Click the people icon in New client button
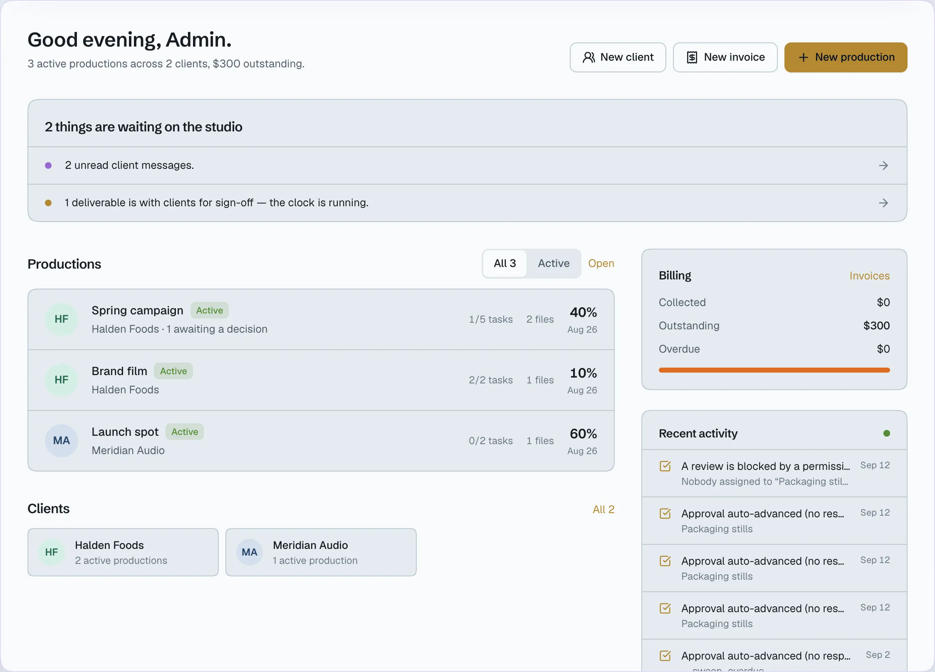Screen dimensions: 935x672 [589, 57]
